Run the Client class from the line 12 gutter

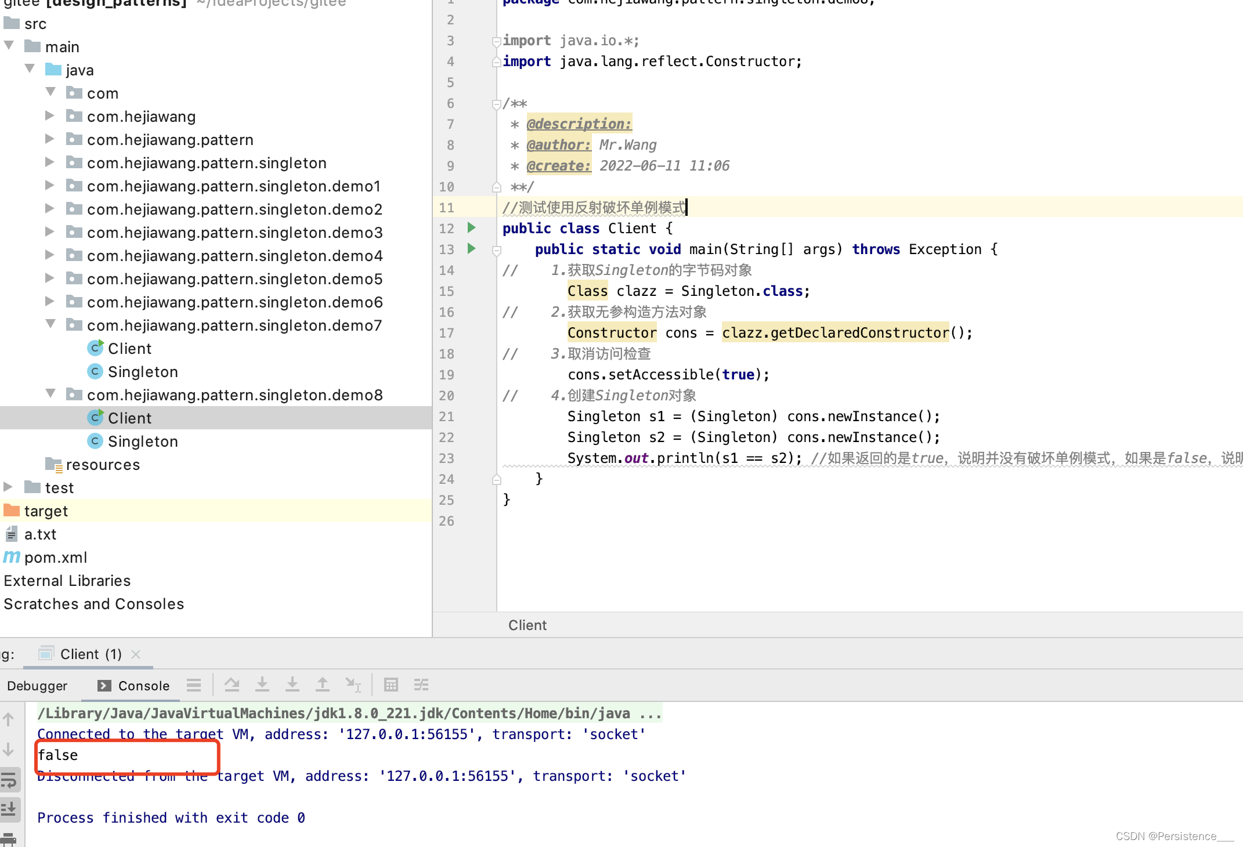[x=472, y=228]
